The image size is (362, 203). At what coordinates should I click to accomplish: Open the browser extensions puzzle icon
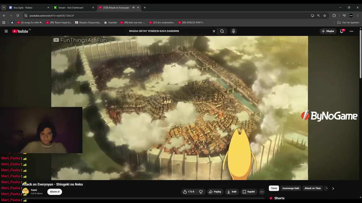coord(334,16)
